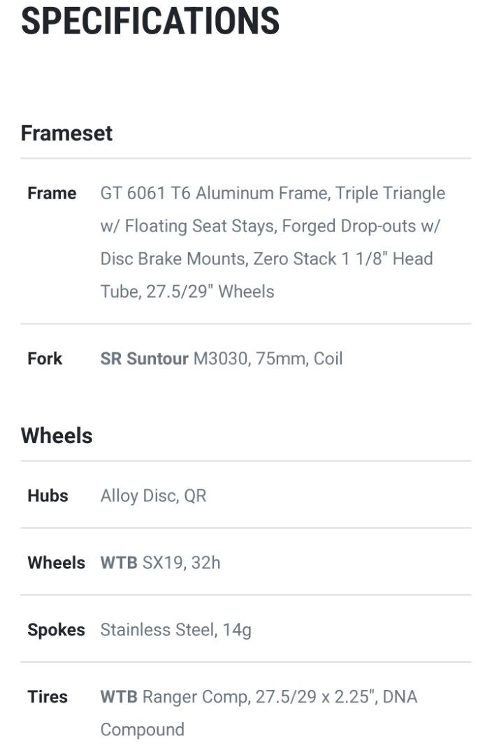This screenshot has height=755, width=492.
Task: Click the Wheels section heading
Action: tap(57, 436)
